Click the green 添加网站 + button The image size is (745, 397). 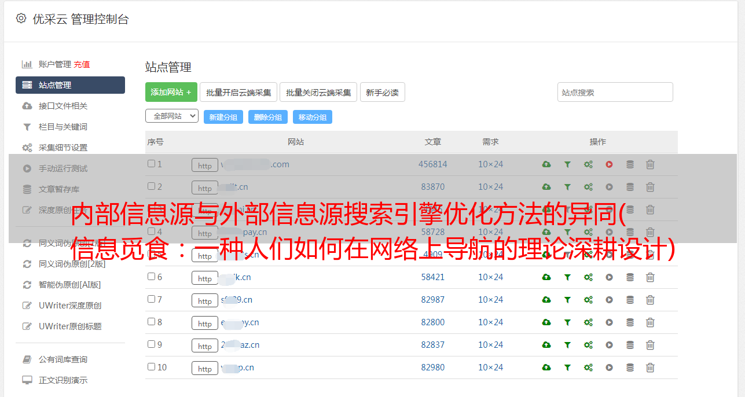pyautogui.click(x=171, y=92)
